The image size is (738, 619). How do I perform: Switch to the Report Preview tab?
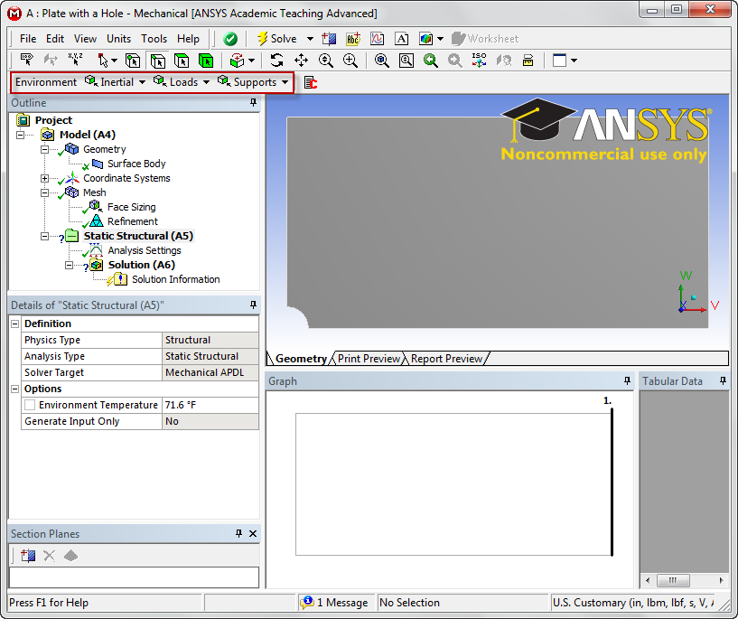click(x=446, y=359)
